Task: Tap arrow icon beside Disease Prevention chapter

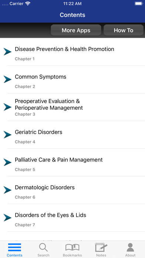Action: coord(7,52)
